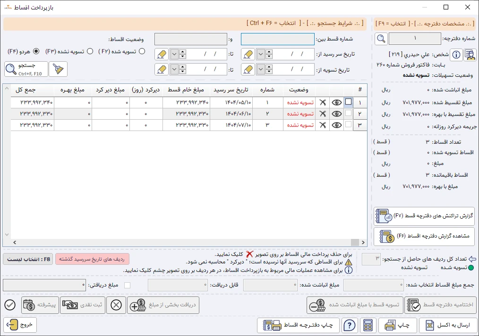Clear the تاریخ سررسید field with eraser icon
This screenshot has height=336, width=479.
point(248,54)
